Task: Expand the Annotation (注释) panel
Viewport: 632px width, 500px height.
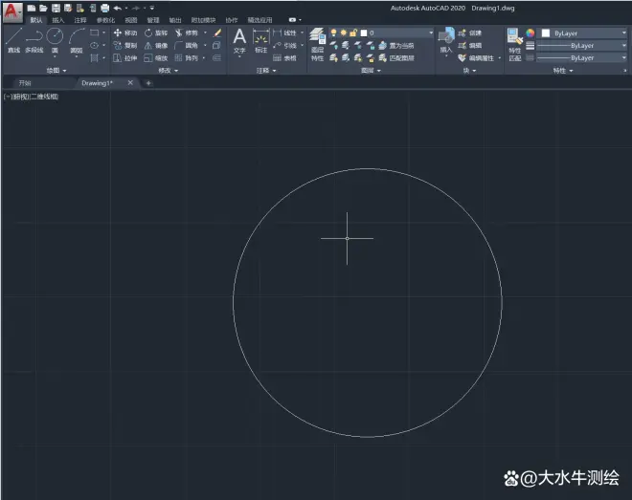Action: pos(266,71)
